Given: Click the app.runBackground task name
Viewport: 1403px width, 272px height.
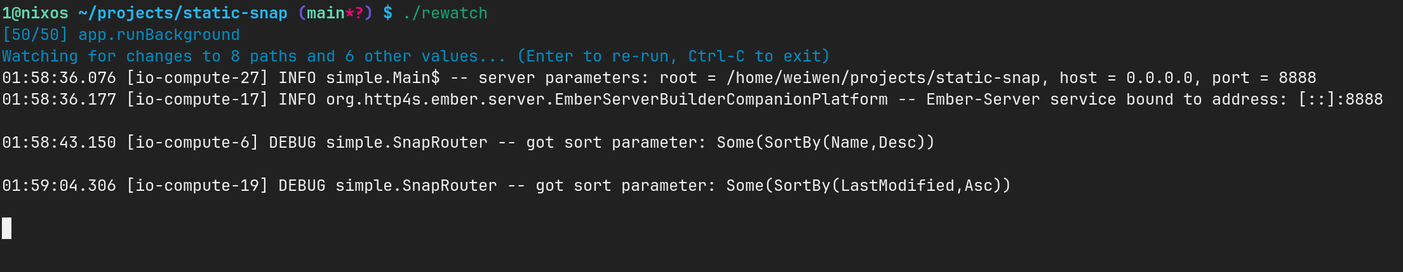Looking at the screenshot, I should 159,34.
